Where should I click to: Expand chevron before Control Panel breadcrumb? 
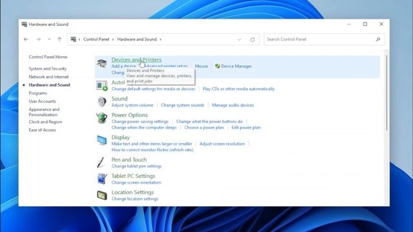(x=79, y=39)
